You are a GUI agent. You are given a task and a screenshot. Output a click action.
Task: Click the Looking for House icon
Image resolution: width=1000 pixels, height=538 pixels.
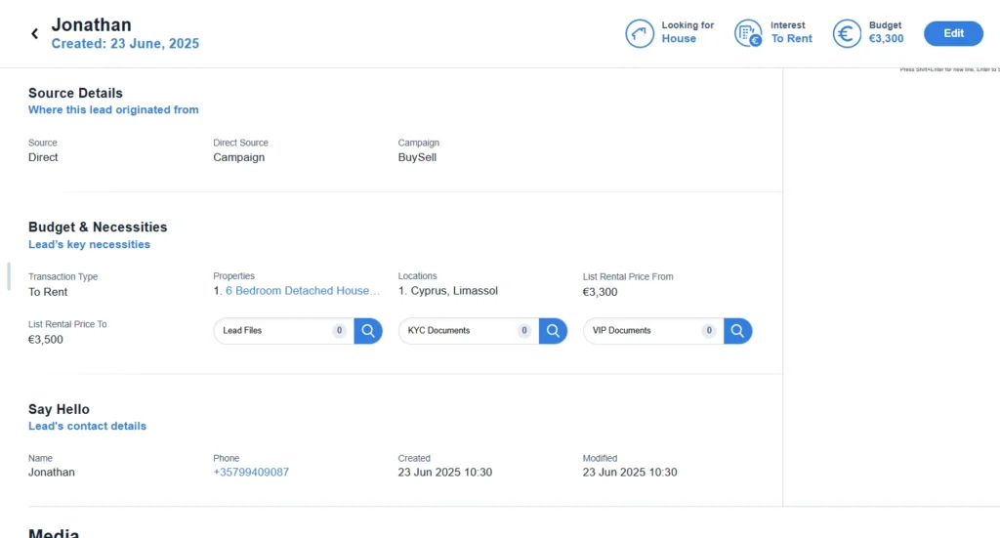[x=639, y=33]
